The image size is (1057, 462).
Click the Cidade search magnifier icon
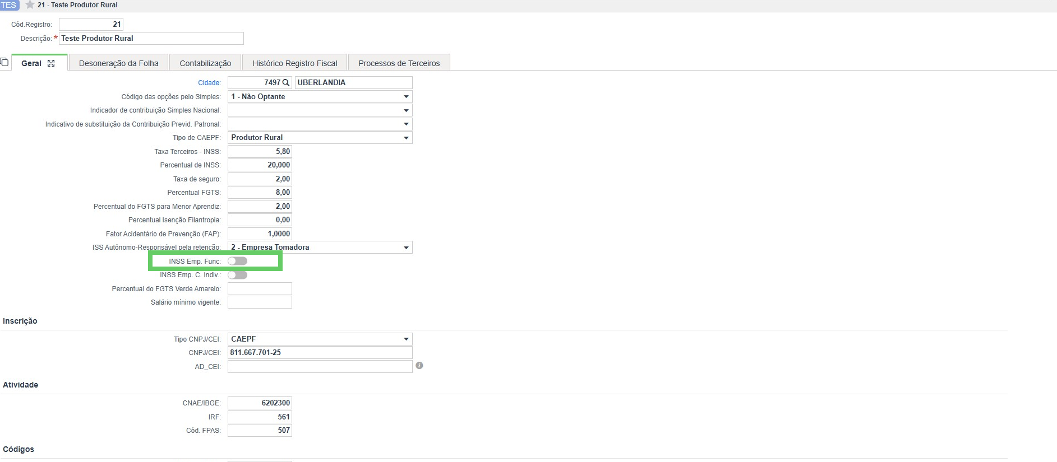(x=286, y=82)
